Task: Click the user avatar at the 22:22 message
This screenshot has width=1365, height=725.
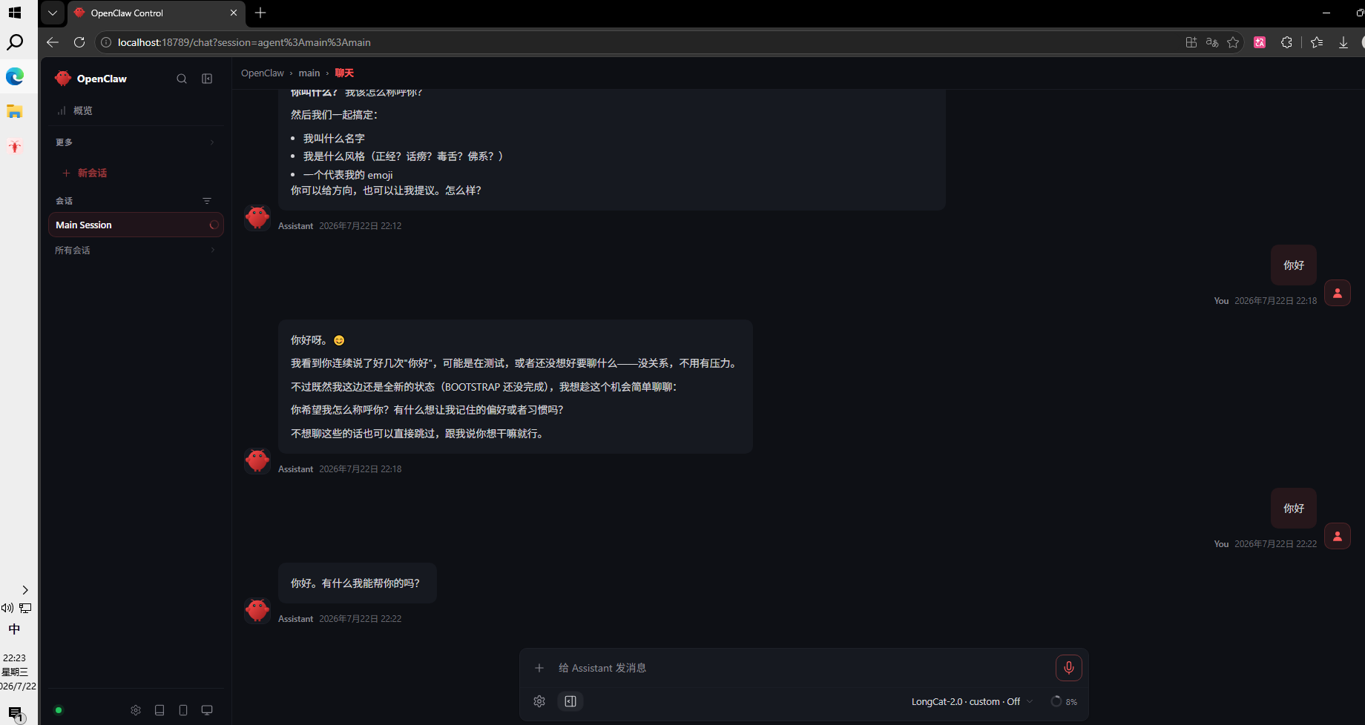Action: click(x=1338, y=536)
